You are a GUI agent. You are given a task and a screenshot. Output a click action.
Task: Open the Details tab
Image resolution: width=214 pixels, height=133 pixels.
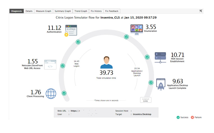(x=29, y=11)
